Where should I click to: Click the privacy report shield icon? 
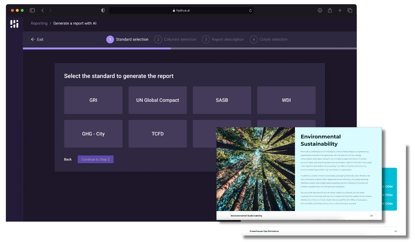[x=103, y=10]
